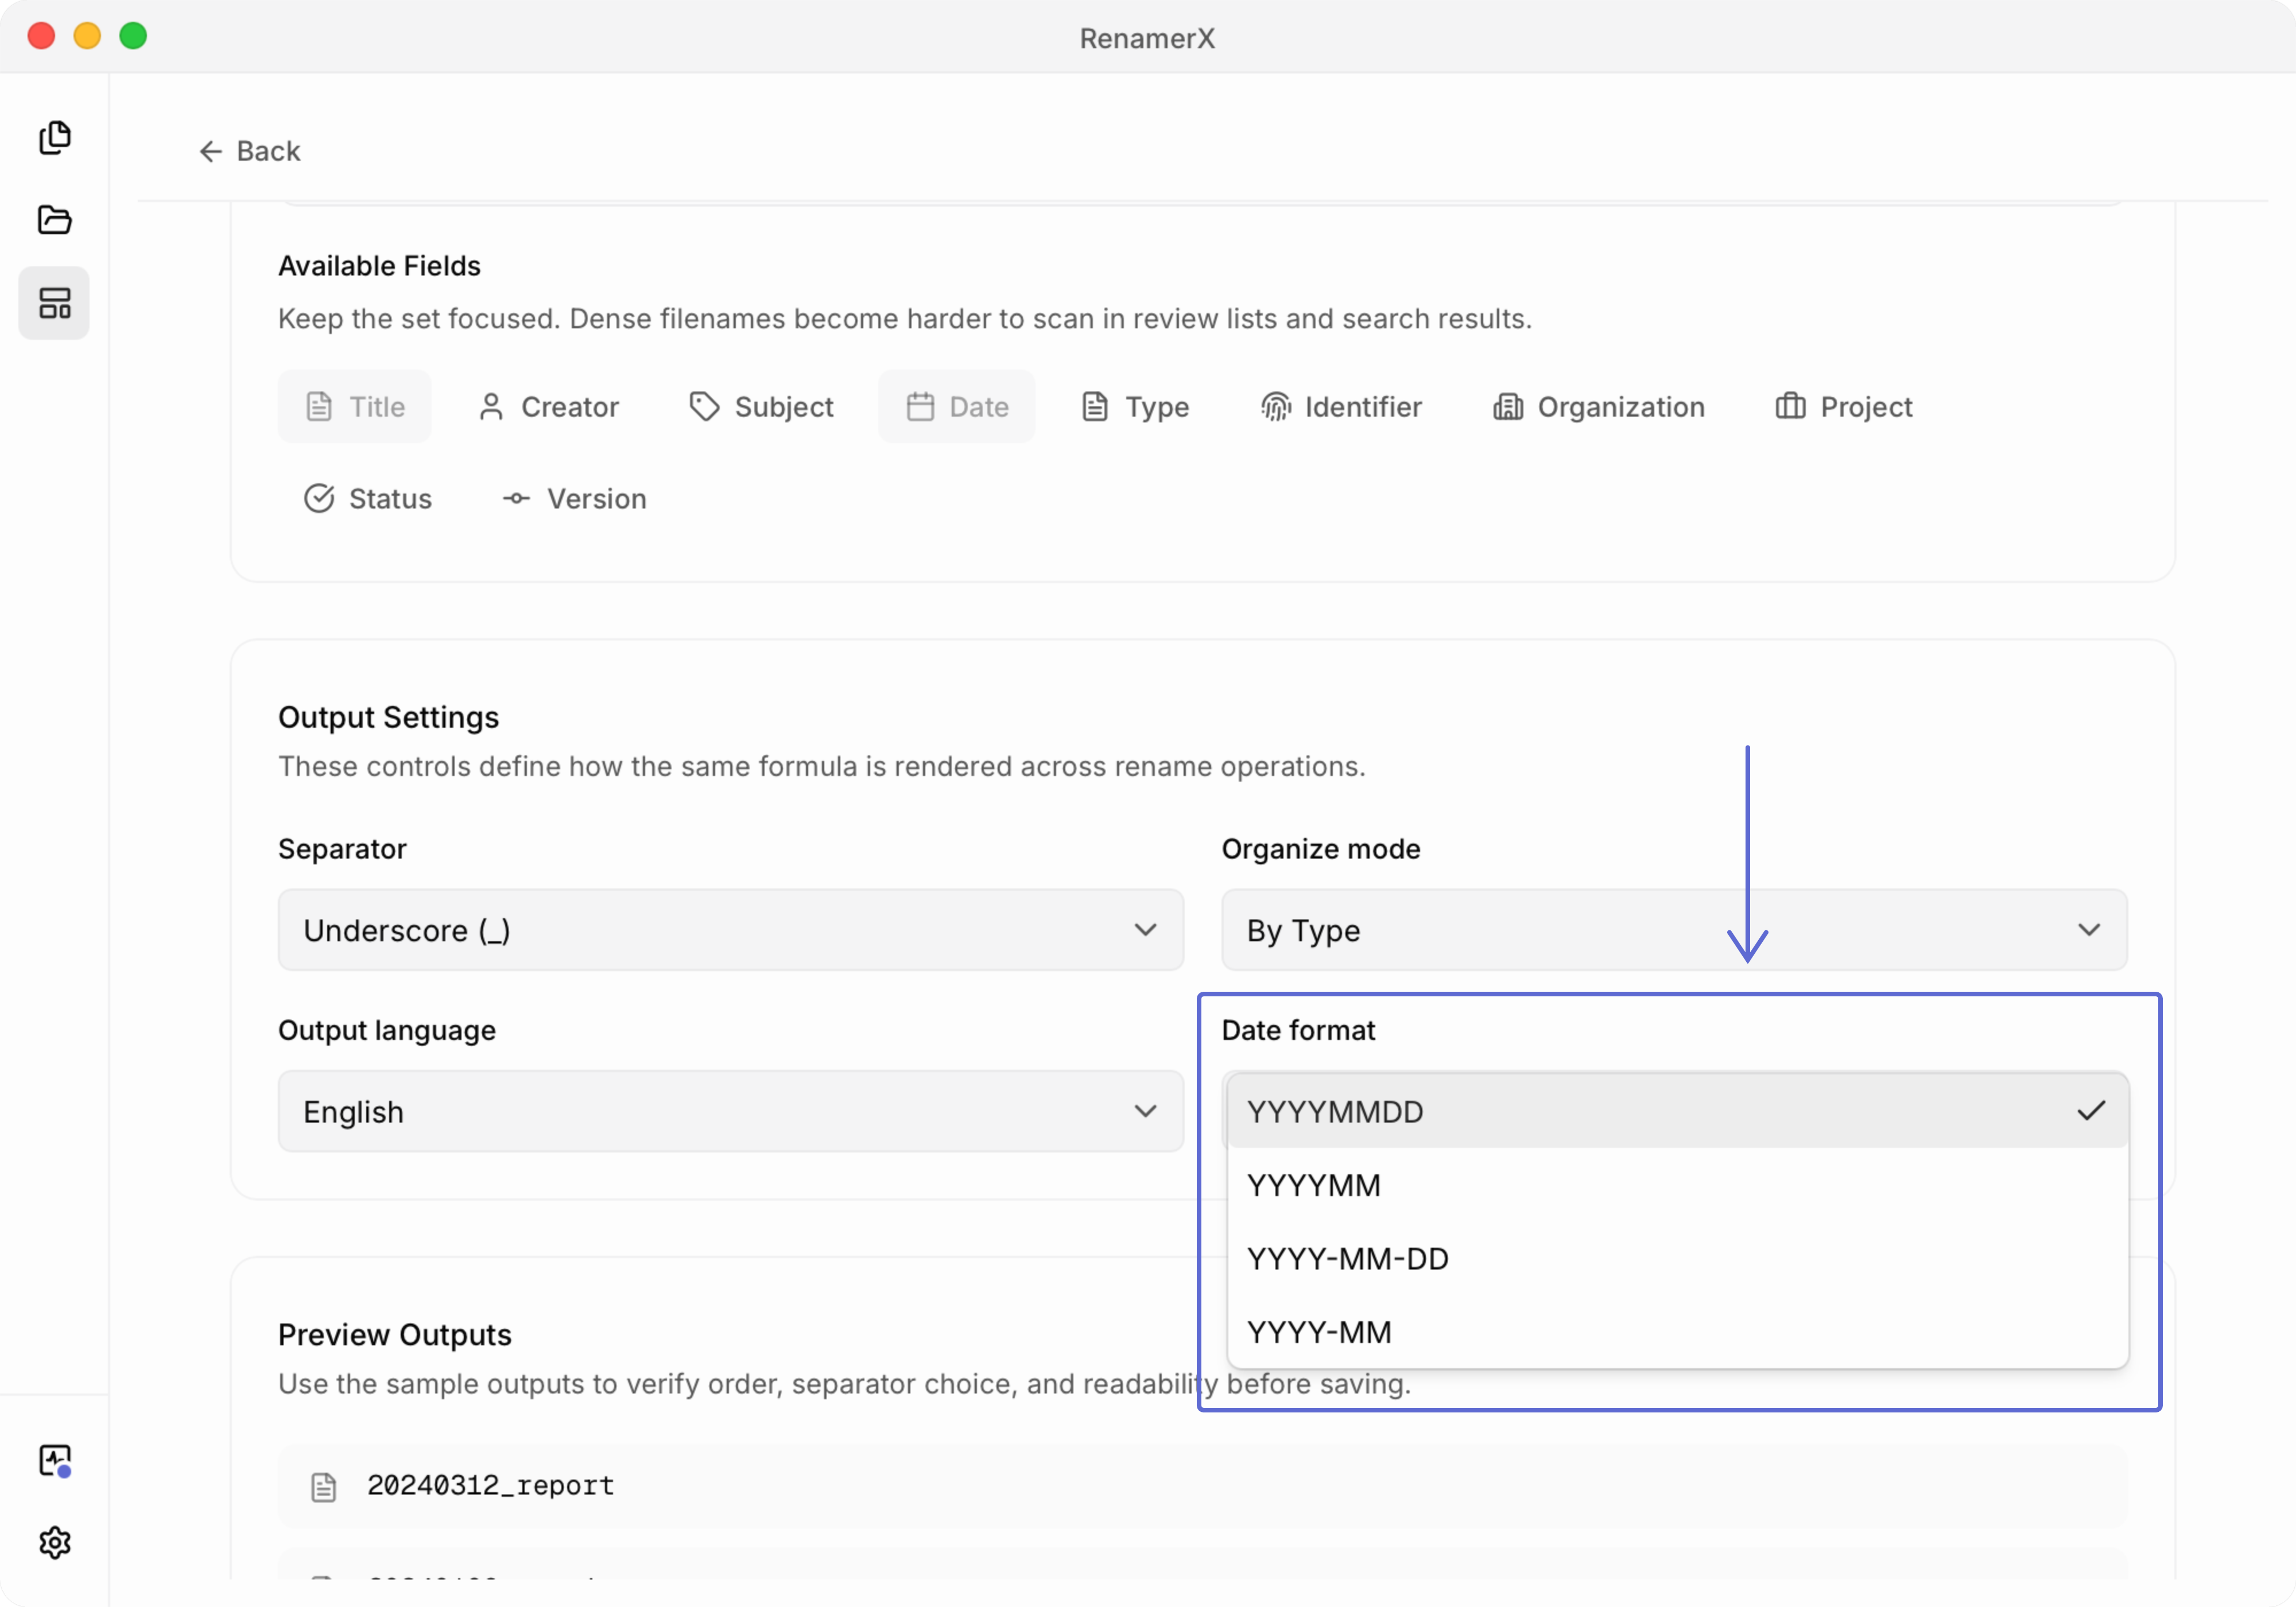Add the Type field chip
The width and height of the screenshot is (2296, 1607).
(1136, 407)
